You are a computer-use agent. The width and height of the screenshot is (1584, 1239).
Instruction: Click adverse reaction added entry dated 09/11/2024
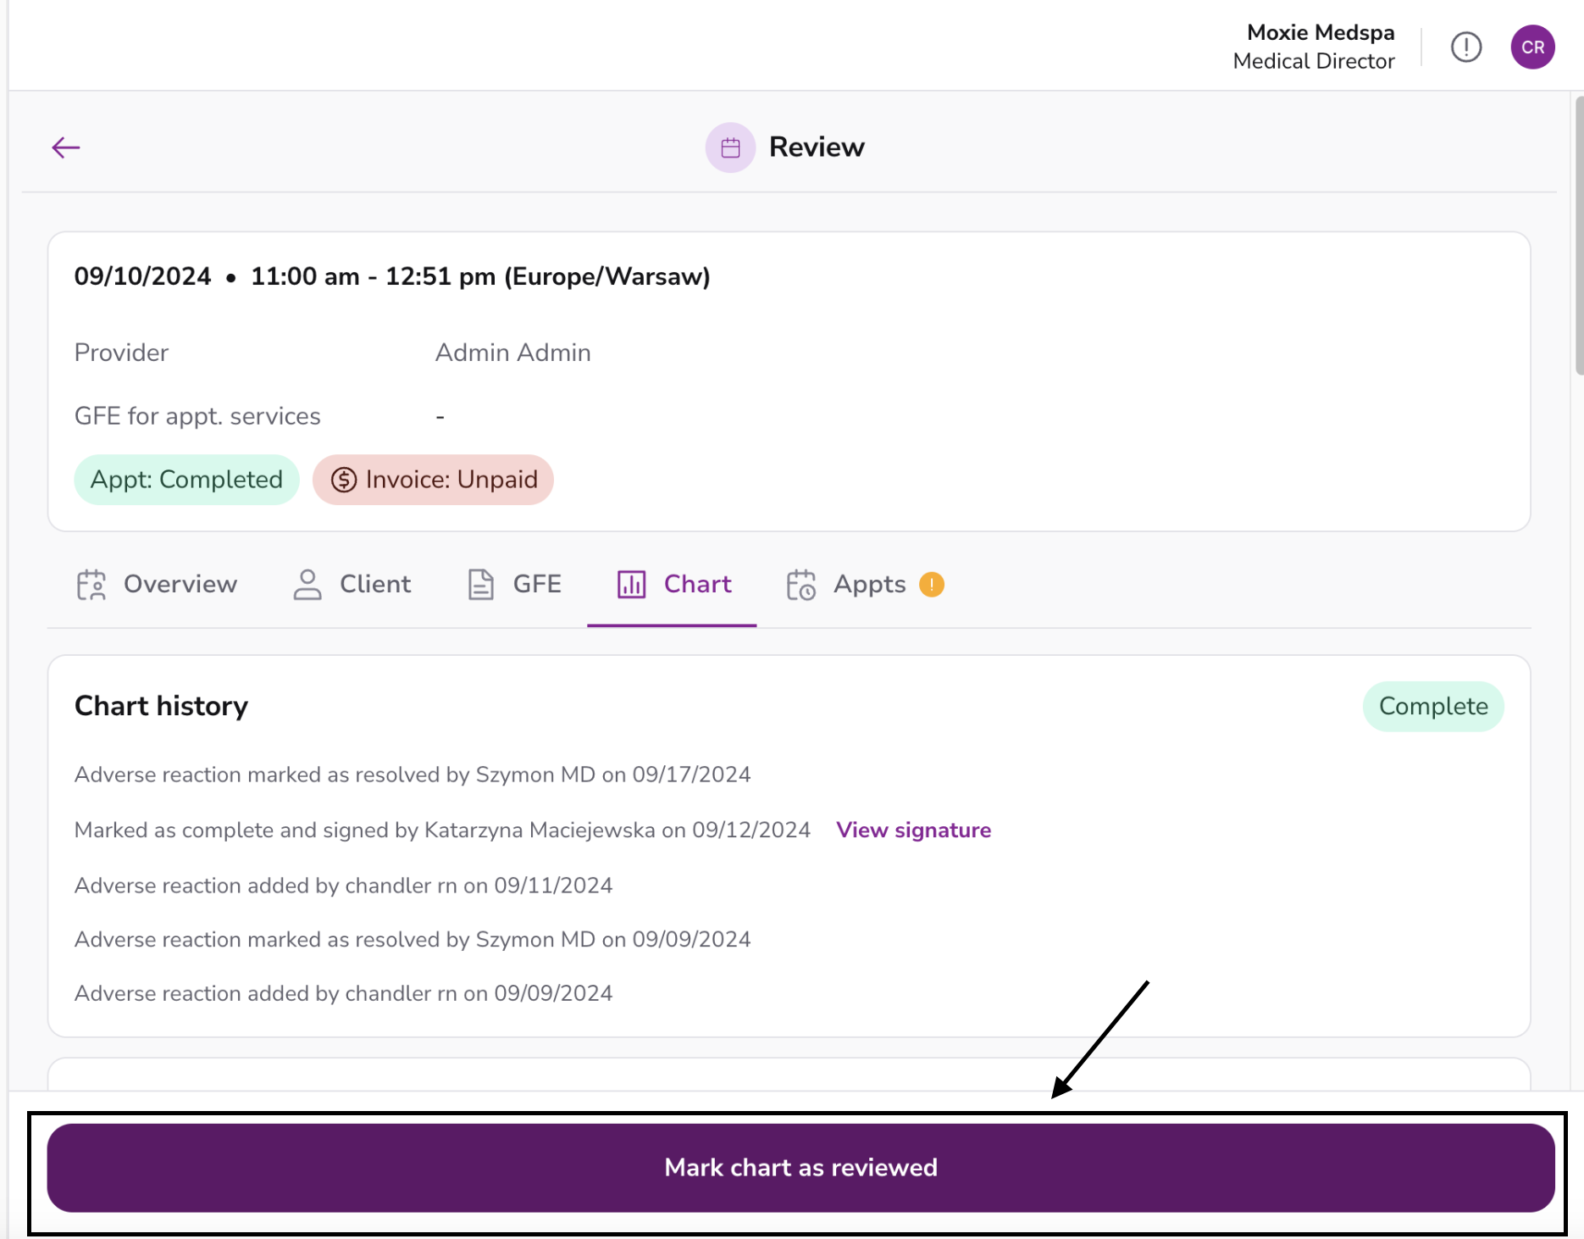pyautogui.click(x=343, y=886)
